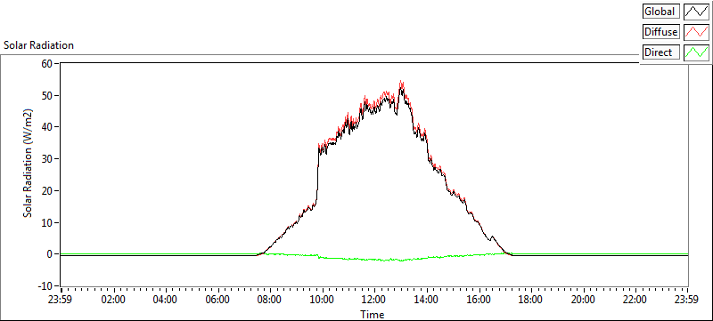This screenshot has height=321, width=713.
Task: Open the Direct plot line style swatch
Action: tap(697, 52)
